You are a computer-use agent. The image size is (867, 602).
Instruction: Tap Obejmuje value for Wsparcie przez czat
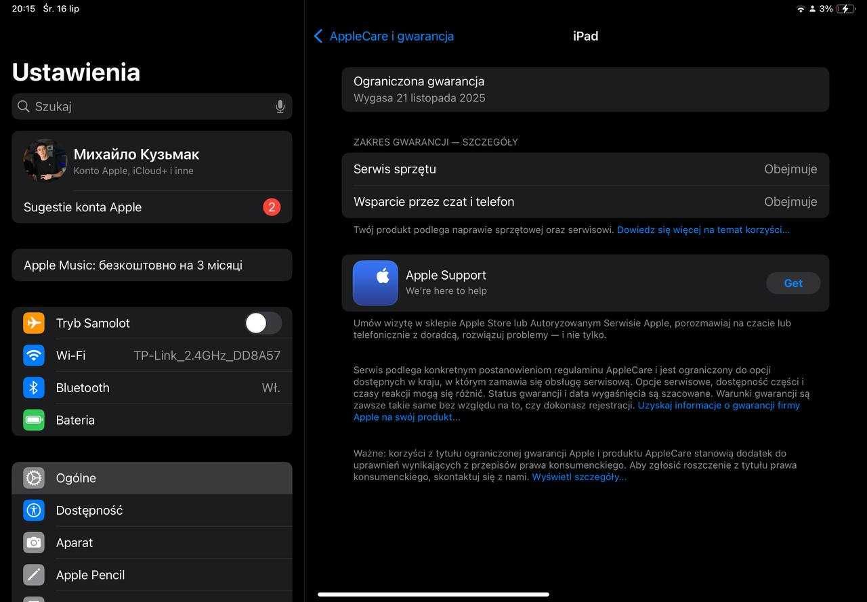pos(790,202)
